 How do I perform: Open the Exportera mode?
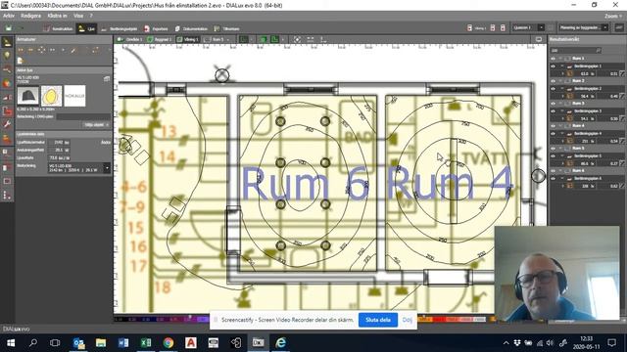coord(156,28)
